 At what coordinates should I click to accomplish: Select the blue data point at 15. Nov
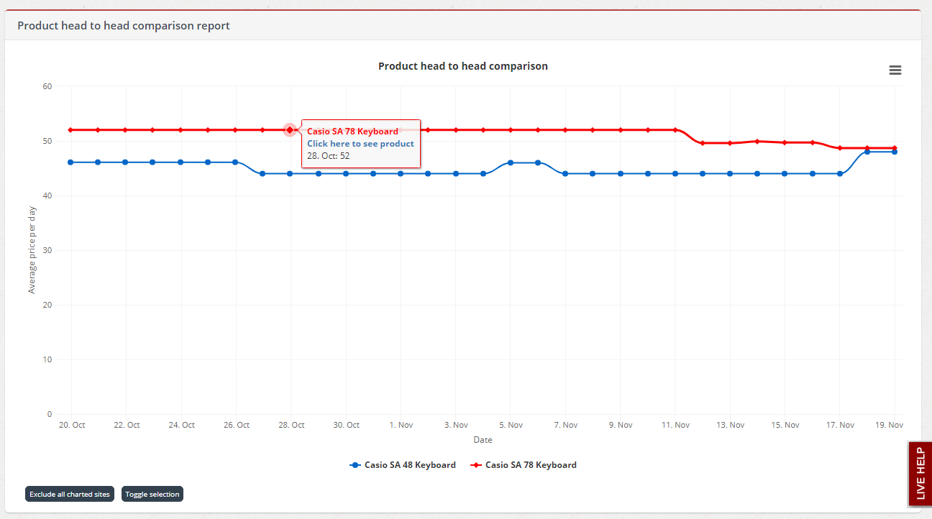pyautogui.click(x=785, y=173)
